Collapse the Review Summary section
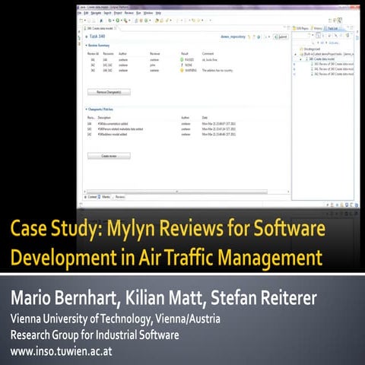 87,46
